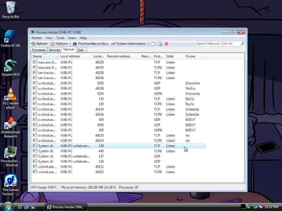Screen dimensions: 282x211
Task: Open the Users menu
Action: click(72, 38)
